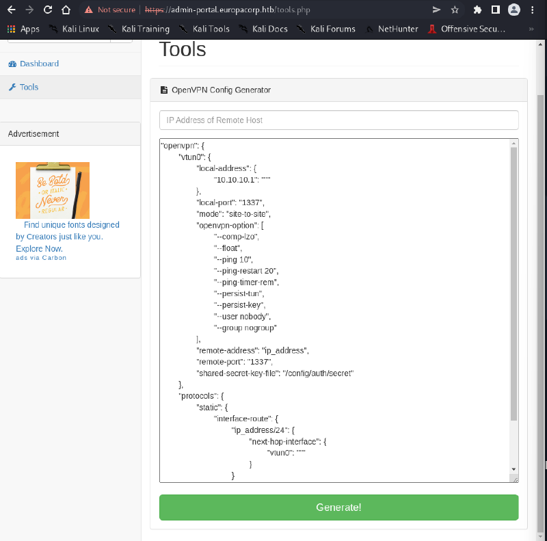Click the browser extensions puzzle icon

[477, 10]
